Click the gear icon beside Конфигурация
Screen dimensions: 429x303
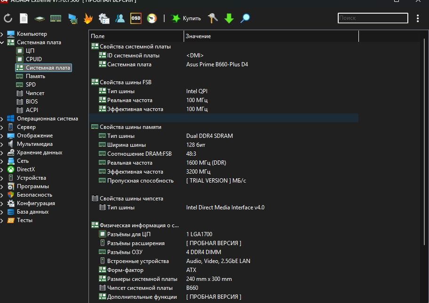[11, 203]
